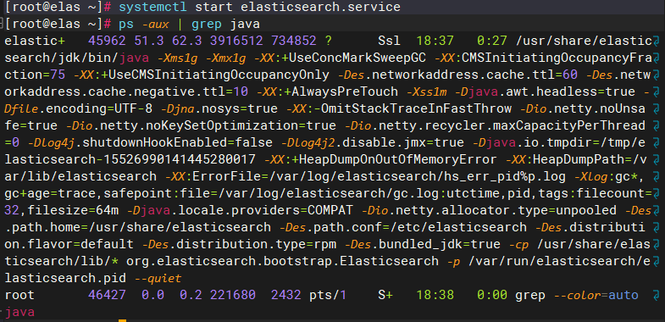Click the value 221680 in grep row
665x322 pixels.
point(233,295)
